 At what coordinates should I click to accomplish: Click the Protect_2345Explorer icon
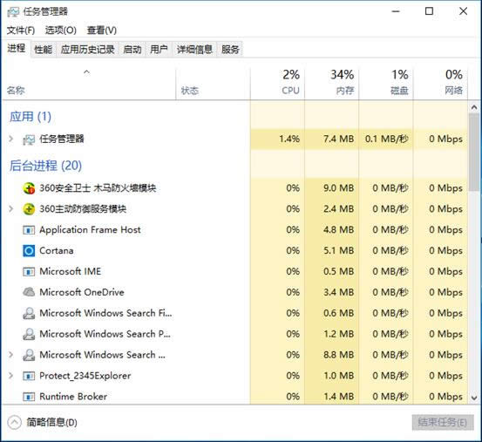(29, 376)
